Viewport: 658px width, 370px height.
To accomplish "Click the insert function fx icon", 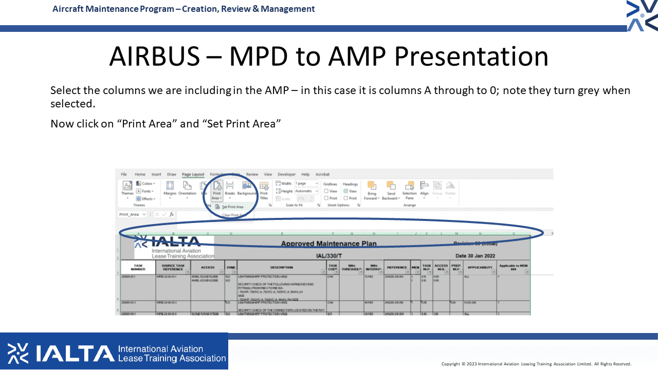I will click(x=172, y=214).
